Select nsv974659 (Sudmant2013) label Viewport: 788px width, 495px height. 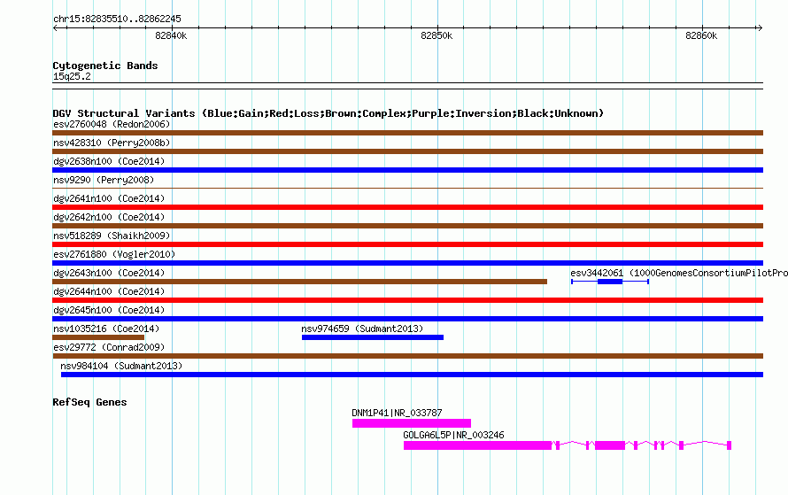pos(362,329)
